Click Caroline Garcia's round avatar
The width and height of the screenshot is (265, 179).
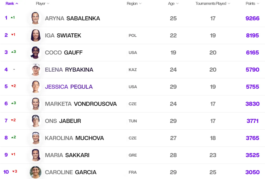[35, 172]
